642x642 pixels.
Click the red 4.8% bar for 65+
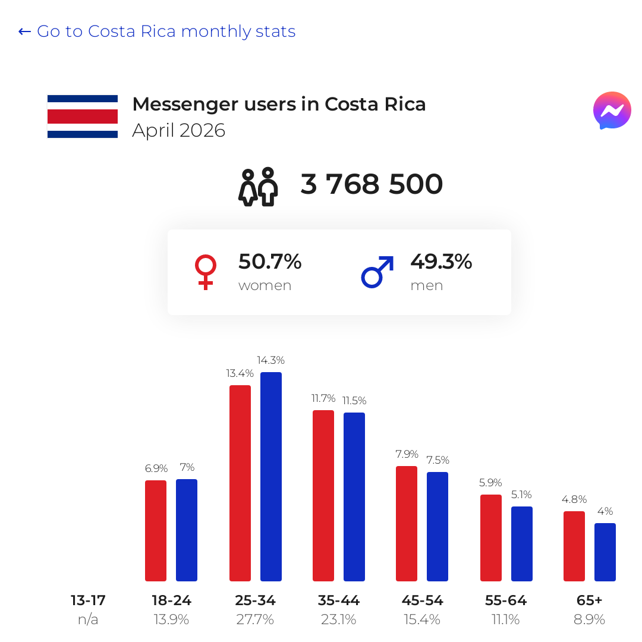pos(574,546)
